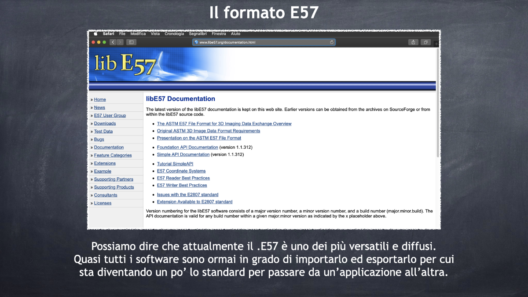The width and height of the screenshot is (528, 297).
Task: Open the Share icon in the Safari toolbar
Action: (x=413, y=42)
